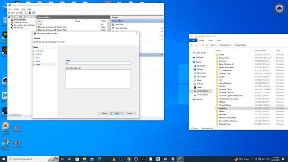Open Mail app from taskbar
The width and height of the screenshot is (288, 162).
pos(92,159)
